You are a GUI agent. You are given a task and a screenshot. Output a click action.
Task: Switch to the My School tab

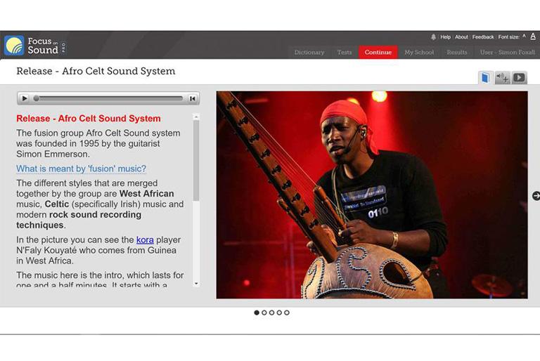click(419, 53)
